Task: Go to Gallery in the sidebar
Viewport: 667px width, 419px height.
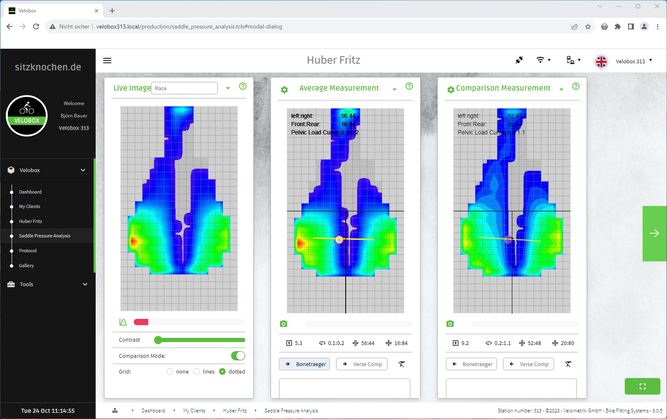Action: coord(26,266)
